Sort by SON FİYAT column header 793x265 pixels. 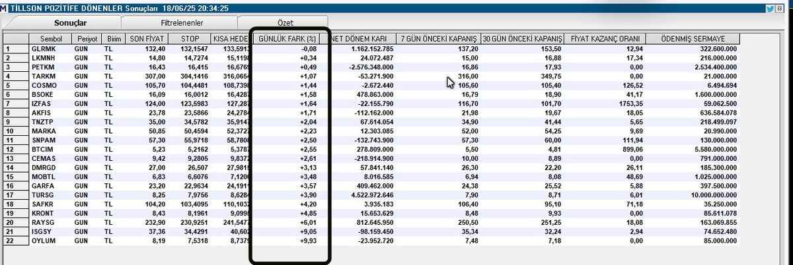point(147,39)
